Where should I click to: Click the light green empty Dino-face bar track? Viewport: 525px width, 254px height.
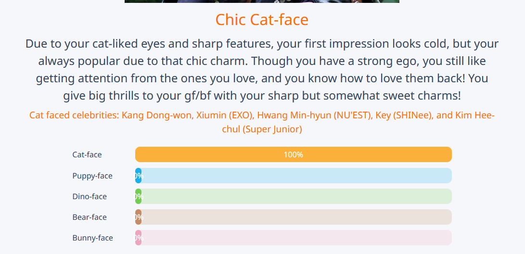coord(296,196)
